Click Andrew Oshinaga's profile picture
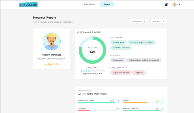Image resolution: width=194 pixels, height=113 pixels. 52,41
